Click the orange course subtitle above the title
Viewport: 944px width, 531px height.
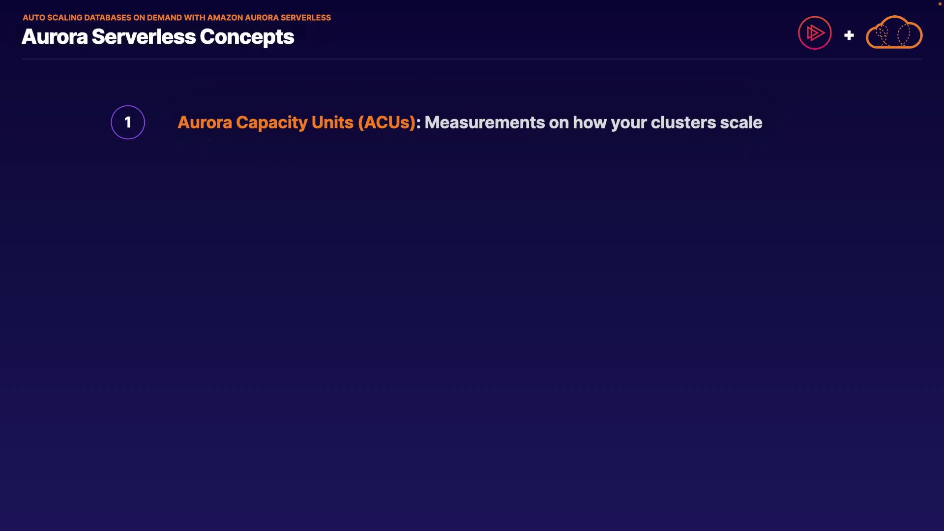tap(177, 18)
